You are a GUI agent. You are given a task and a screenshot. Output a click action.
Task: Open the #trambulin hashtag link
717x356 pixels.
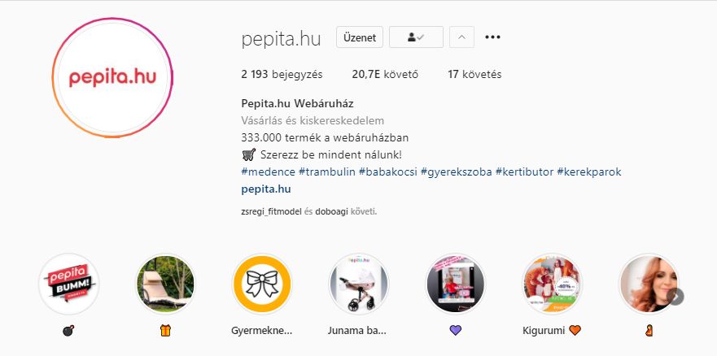(327, 172)
